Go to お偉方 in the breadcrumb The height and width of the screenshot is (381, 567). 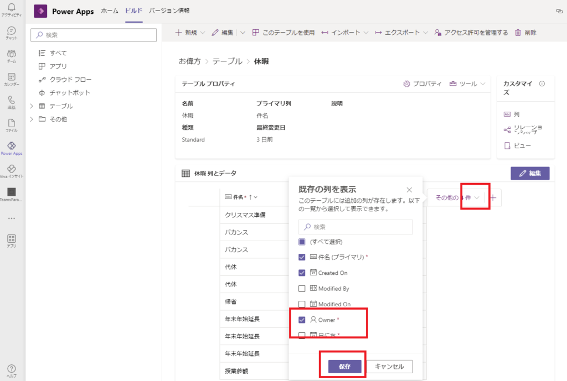pyautogui.click(x=189, y=61)
